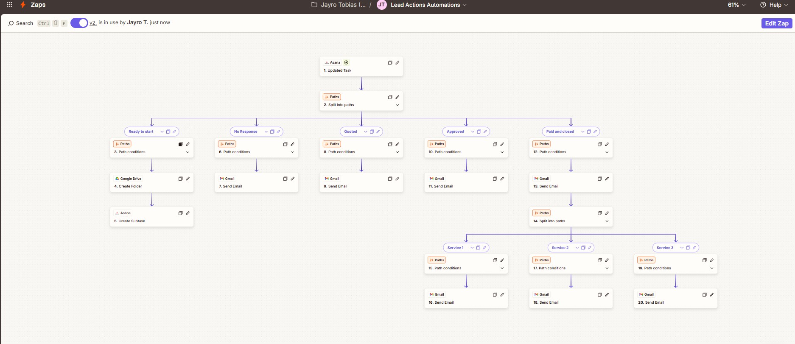This screenshot has width=795, height=344.
Task: Expand step 8. Path conditions chevron
Action: click(397, 152)
